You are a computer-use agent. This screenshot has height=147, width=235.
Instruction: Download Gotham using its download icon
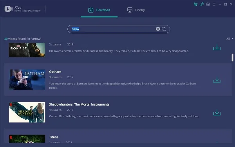coord(217,80)
